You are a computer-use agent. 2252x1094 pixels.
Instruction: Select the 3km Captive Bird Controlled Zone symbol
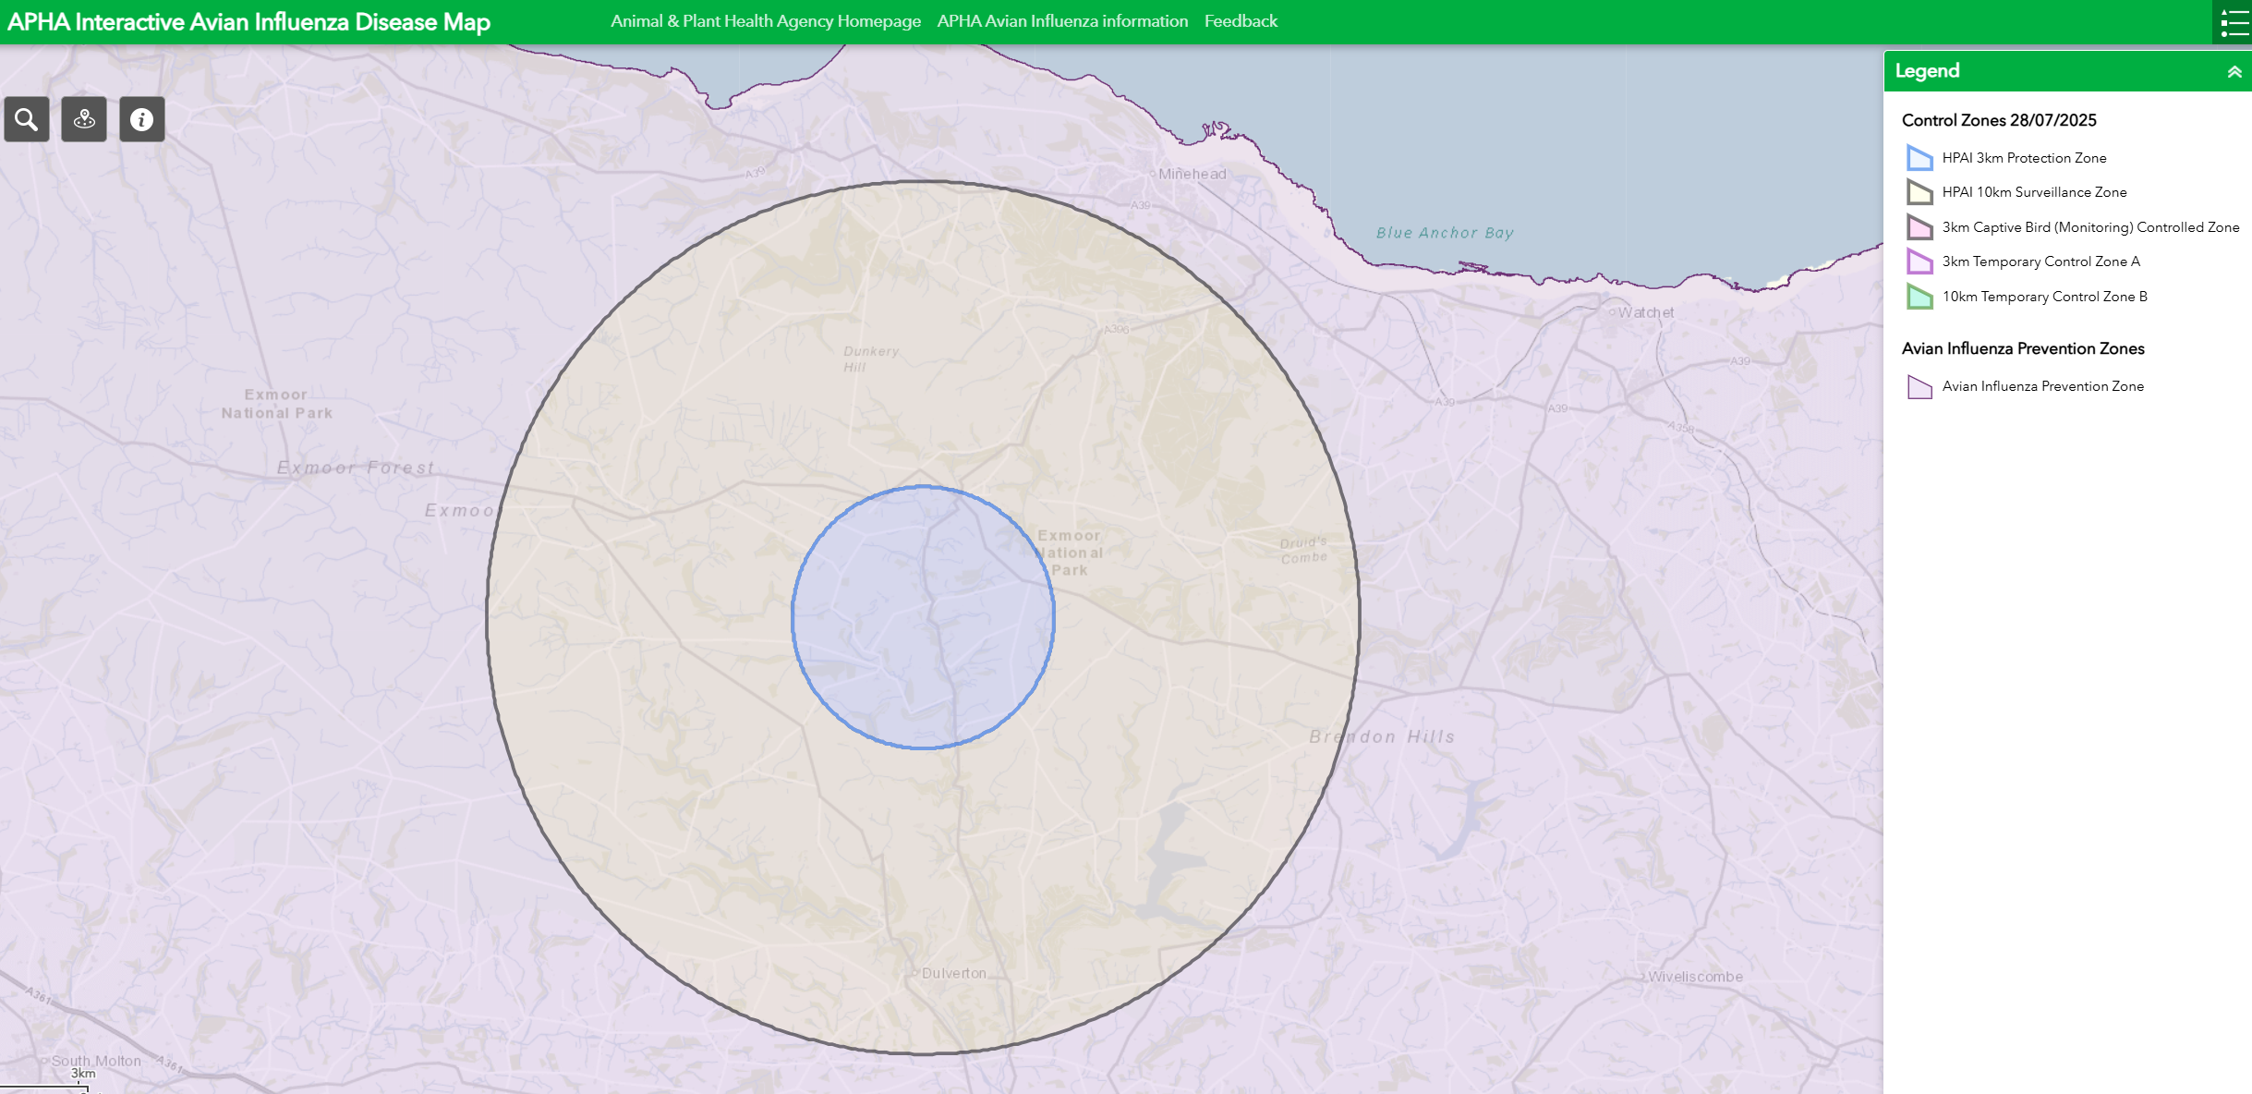[x=1919, y=226]
